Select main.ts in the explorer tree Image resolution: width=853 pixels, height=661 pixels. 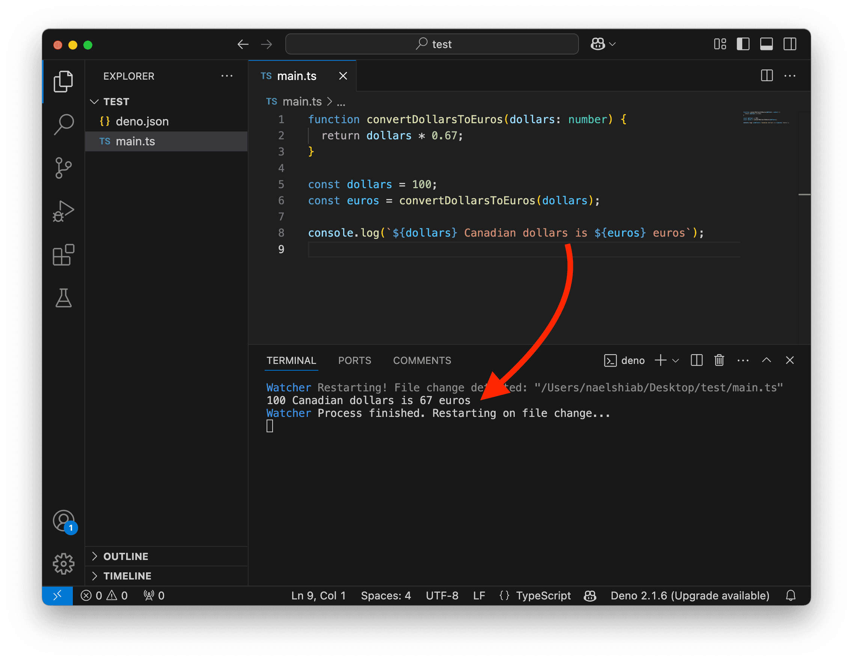[x=166, y=142]
